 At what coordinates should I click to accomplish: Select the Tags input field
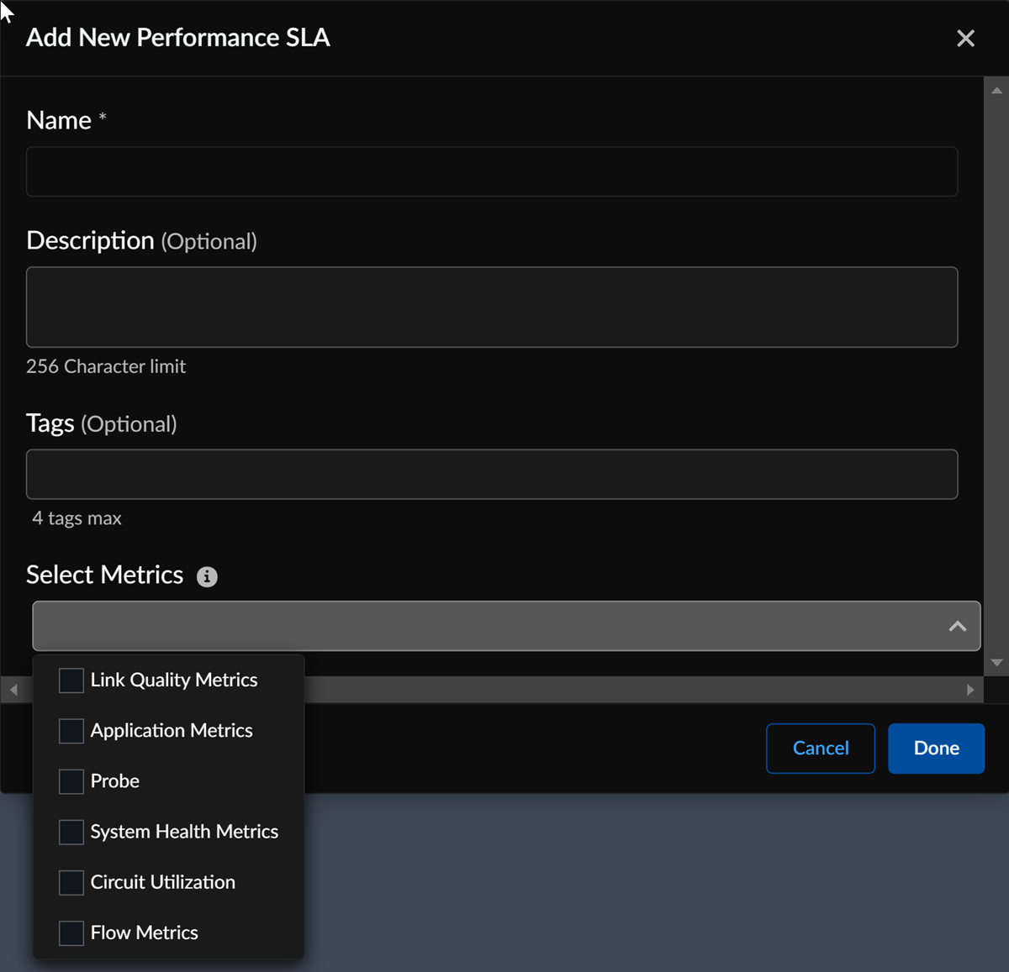tap(492, 475)
